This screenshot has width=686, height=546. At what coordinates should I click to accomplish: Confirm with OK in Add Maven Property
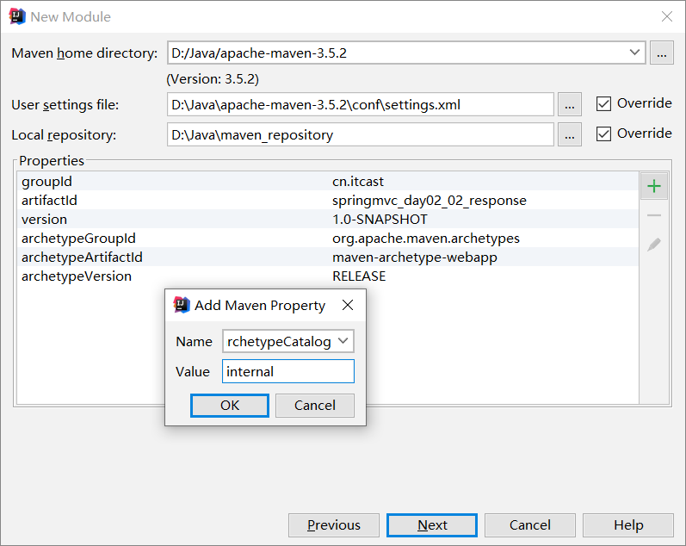pos(230,406)
